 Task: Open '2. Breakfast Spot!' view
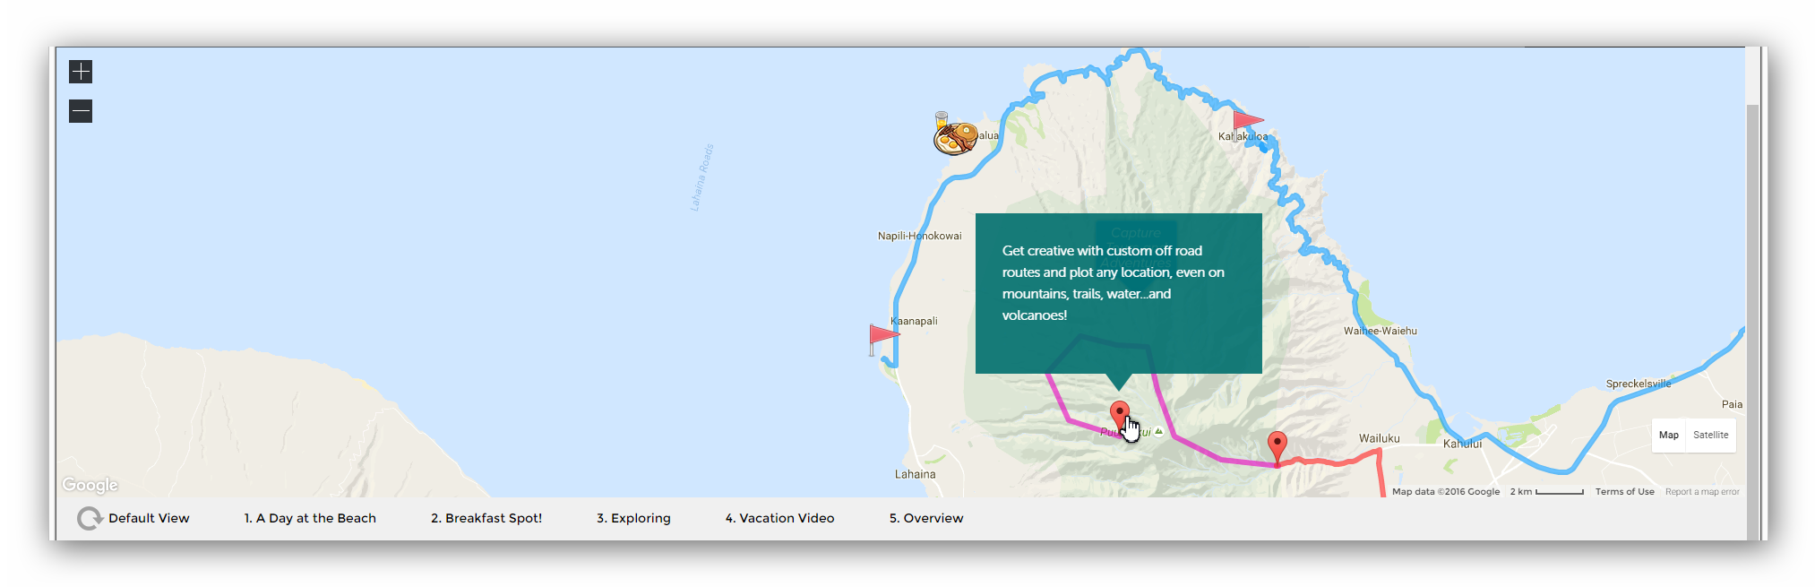pyautogui.click(x=486, y=518)
